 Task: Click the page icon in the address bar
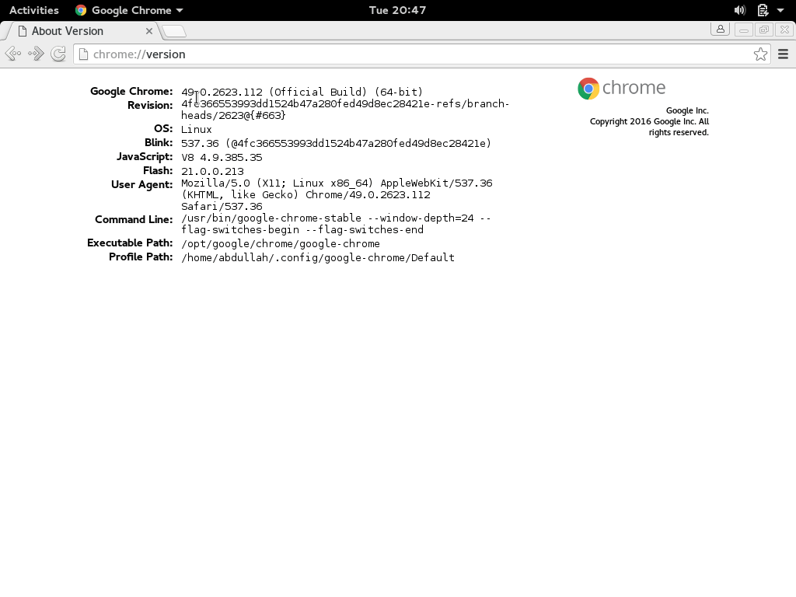pos(83,54)
